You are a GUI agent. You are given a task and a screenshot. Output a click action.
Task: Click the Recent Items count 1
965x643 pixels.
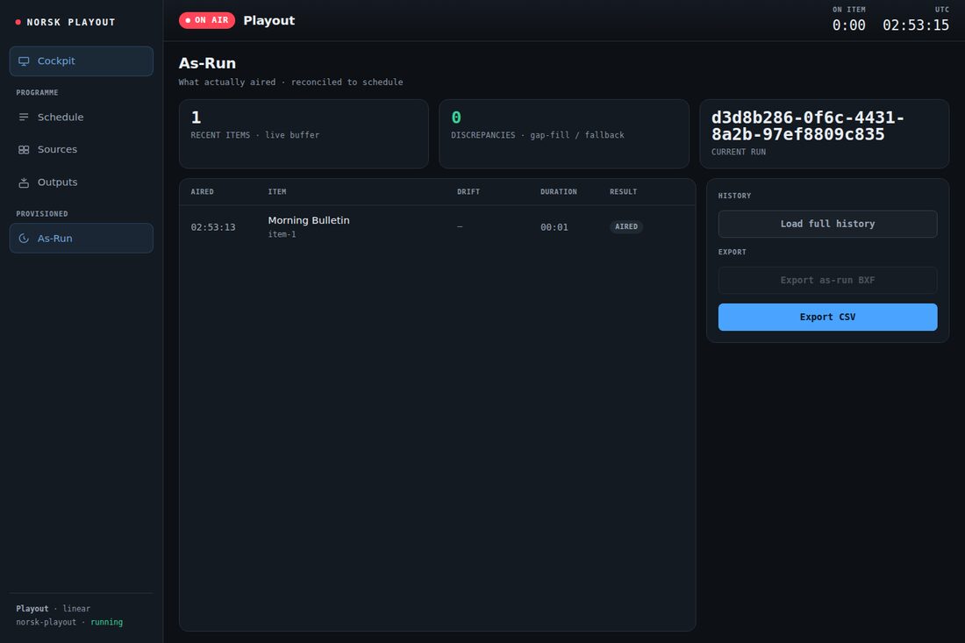pos(196,118)
